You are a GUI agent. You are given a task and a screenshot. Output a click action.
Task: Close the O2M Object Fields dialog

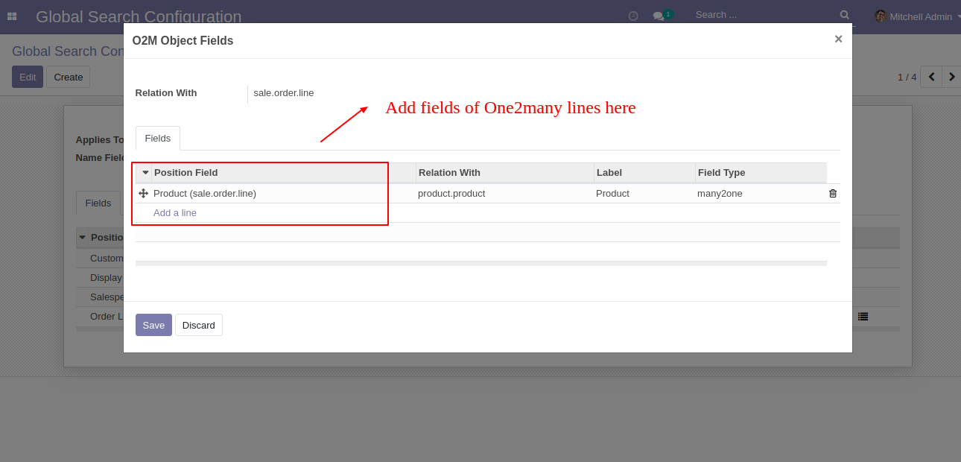pos(838,39)
